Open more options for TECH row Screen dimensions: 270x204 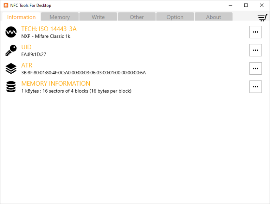255,32
